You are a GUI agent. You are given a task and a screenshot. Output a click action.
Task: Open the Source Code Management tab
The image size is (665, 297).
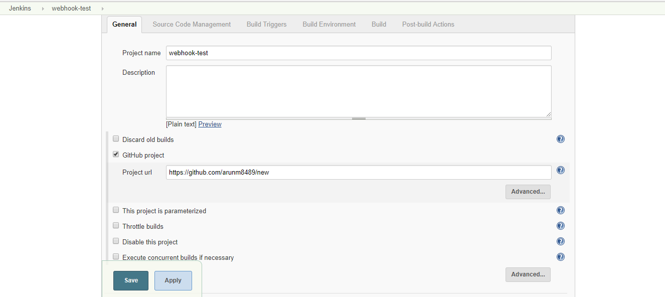(x=192, y=24)
